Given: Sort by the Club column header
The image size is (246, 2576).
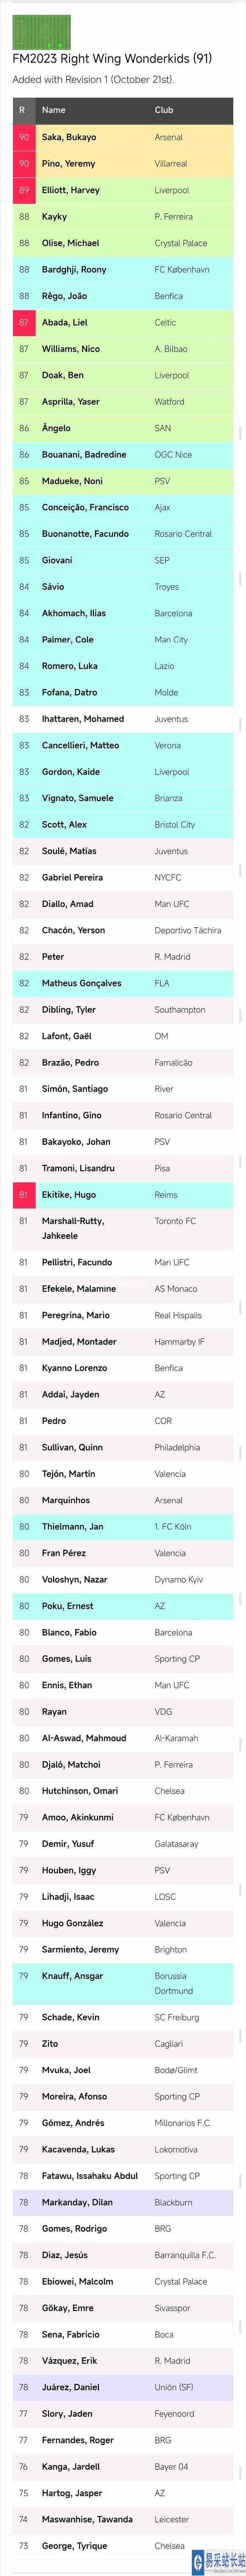Looking at the screenshot, I should click(164, 110).
